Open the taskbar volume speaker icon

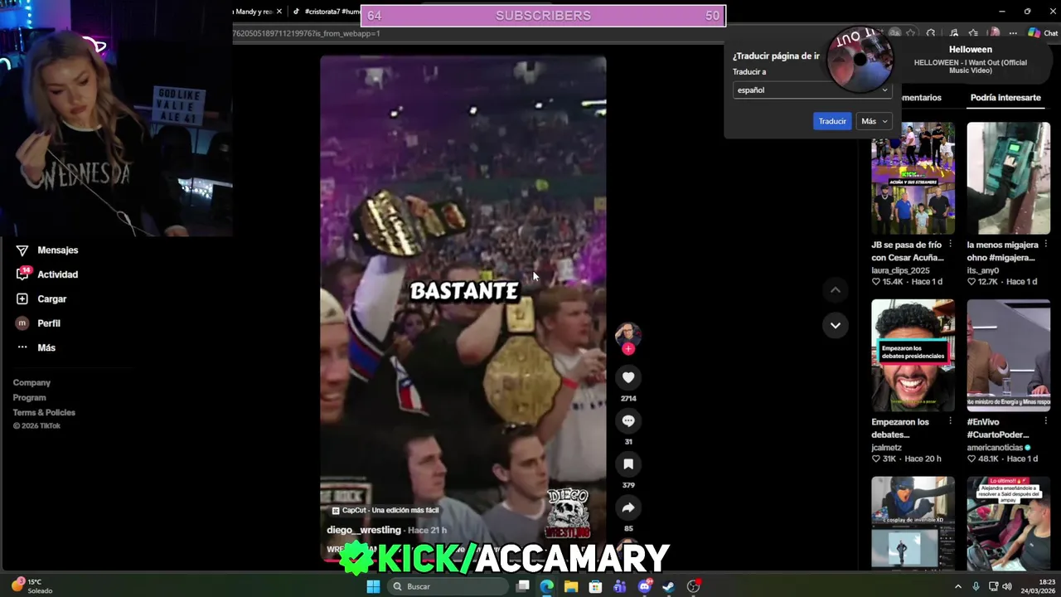point(1007,586)
